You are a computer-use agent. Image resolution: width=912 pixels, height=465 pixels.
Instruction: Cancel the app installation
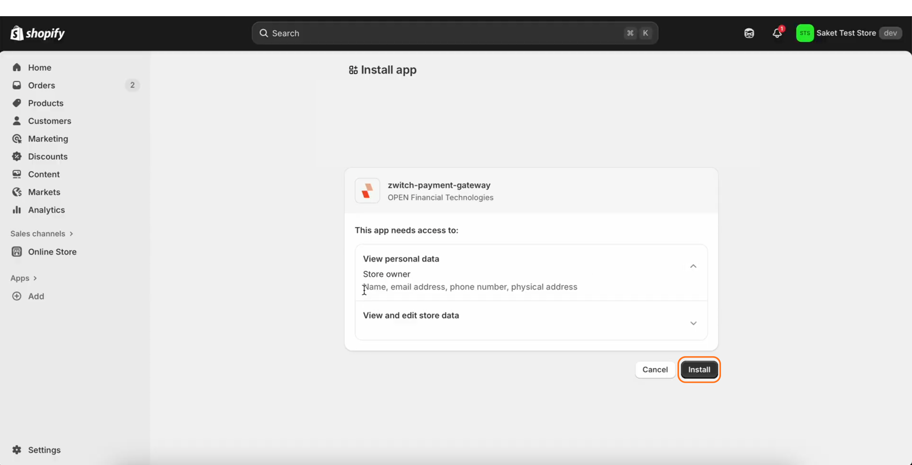coord(655,370)
